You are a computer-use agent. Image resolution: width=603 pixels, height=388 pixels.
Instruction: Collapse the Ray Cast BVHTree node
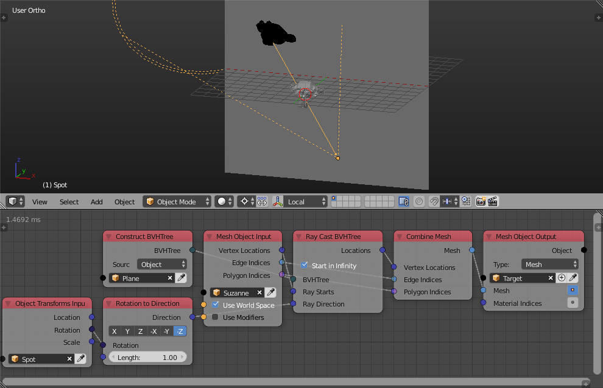[x=299, y=237]
